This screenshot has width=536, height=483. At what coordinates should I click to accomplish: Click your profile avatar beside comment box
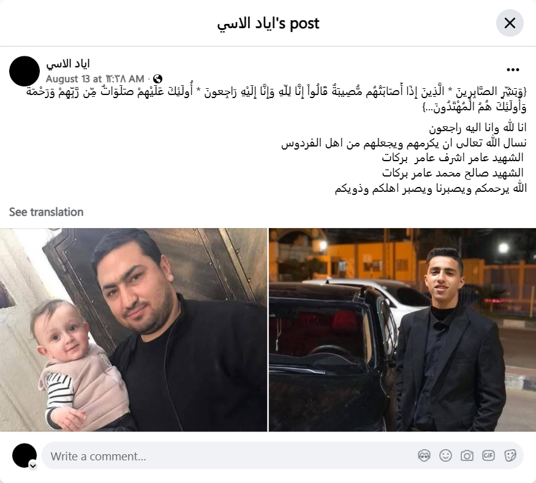pyautogui.click(x=25, y=455)
